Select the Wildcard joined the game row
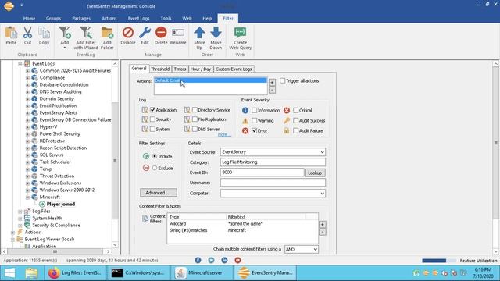The width and height of the screenshot is (500, 281). point(243,224)
